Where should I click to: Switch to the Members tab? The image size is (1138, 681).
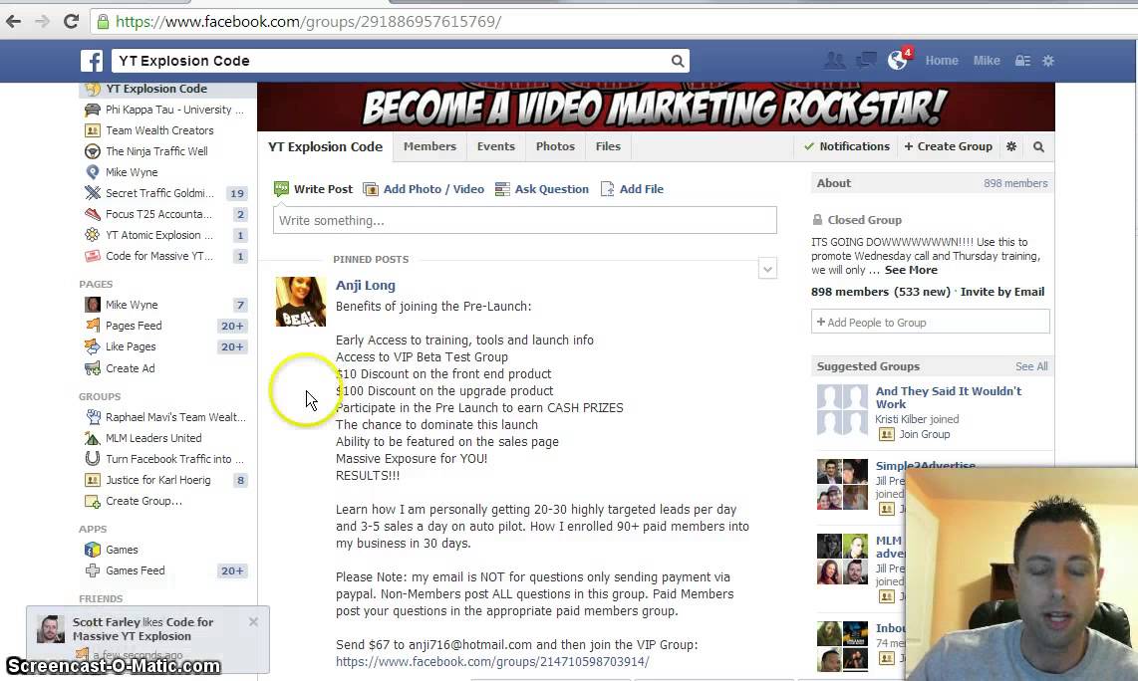(429, 146)
